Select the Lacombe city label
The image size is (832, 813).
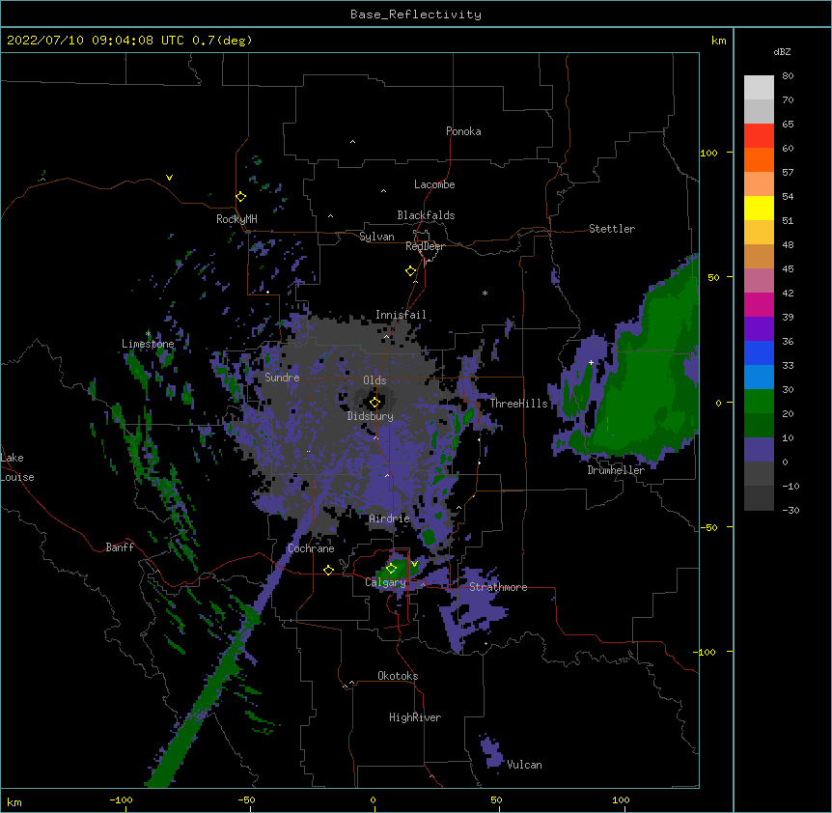[x=434, y=184]
